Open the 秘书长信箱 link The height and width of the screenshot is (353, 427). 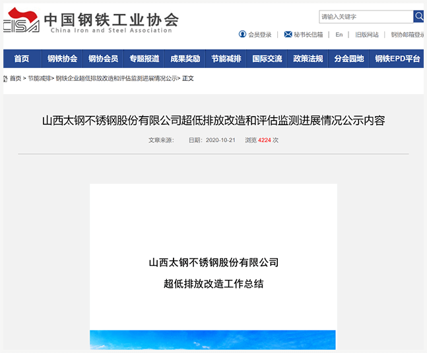pyautogui.click(x=308, y=34)
